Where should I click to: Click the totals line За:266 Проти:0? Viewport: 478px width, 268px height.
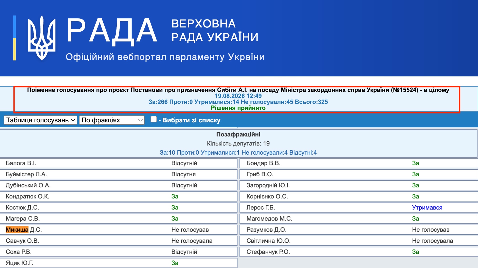238,102
